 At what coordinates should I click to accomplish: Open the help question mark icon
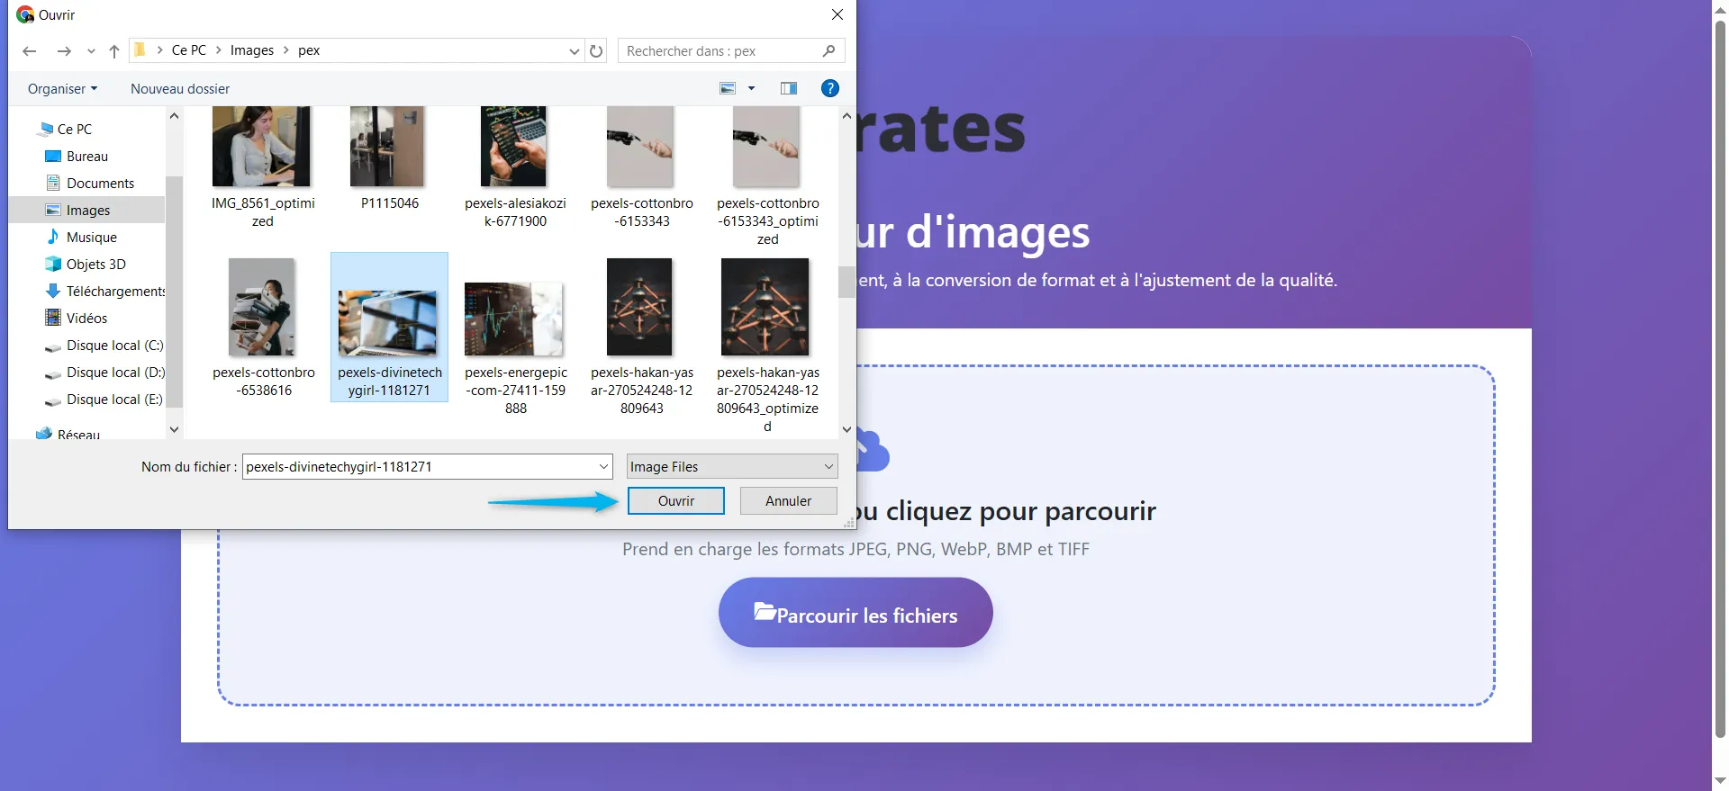[829, 88]
